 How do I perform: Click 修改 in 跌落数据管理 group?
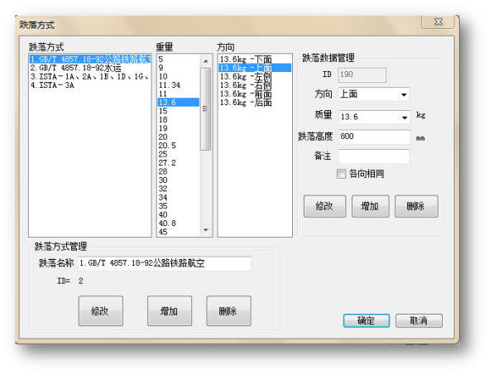coord(324,206)
